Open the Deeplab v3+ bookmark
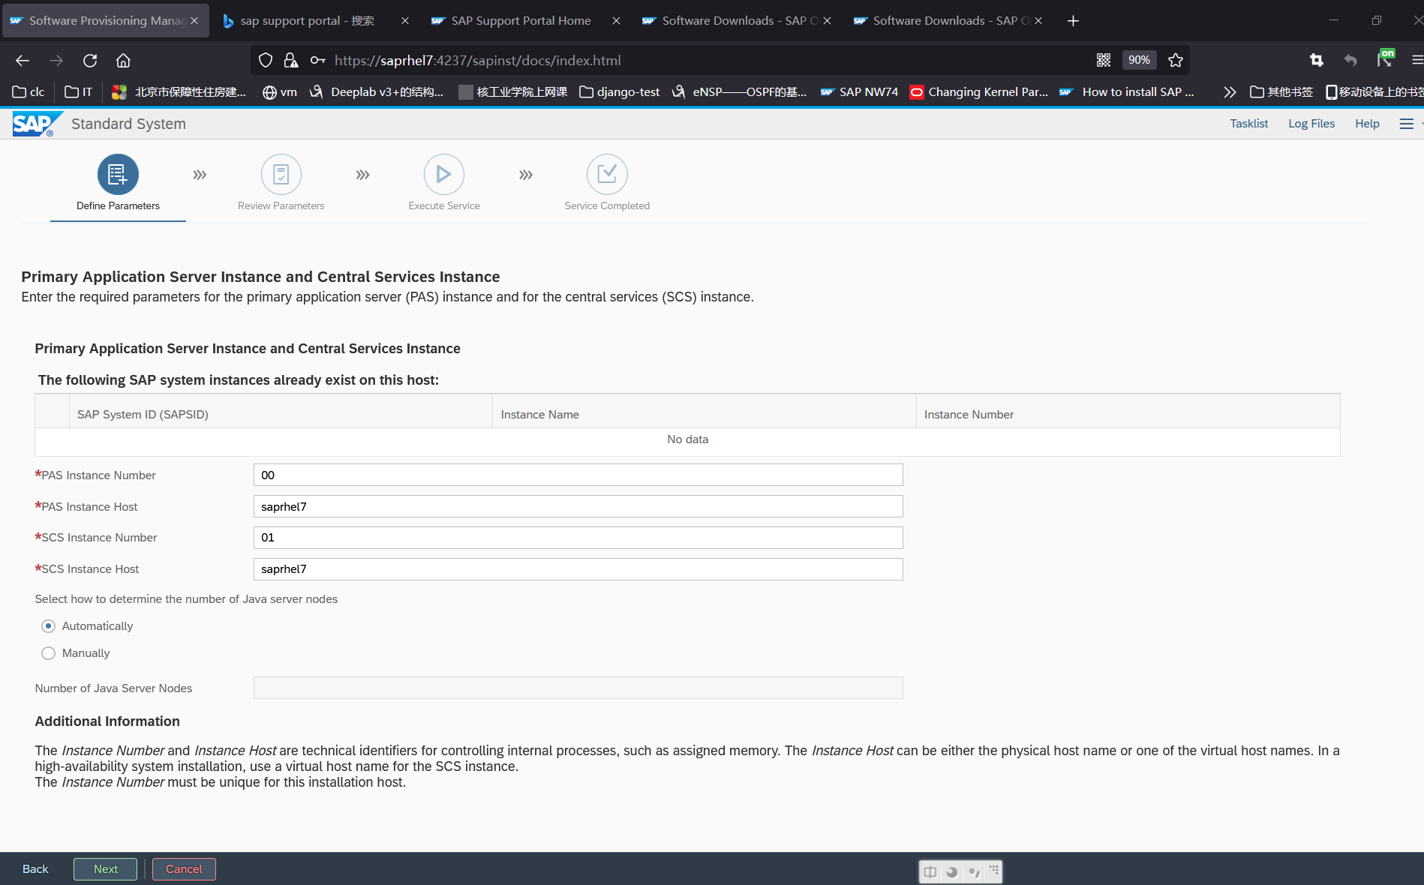This screenshot has width=1424, height=885. (377, 91)
